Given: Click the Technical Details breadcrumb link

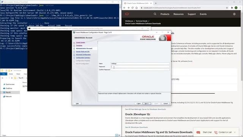Looking at the screenshot, I should coord(142,21).
